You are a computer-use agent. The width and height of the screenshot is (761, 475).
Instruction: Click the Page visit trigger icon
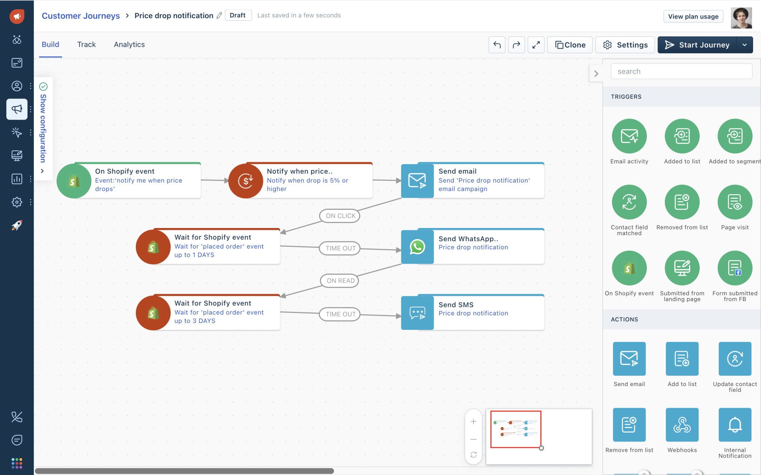(734, 202)
